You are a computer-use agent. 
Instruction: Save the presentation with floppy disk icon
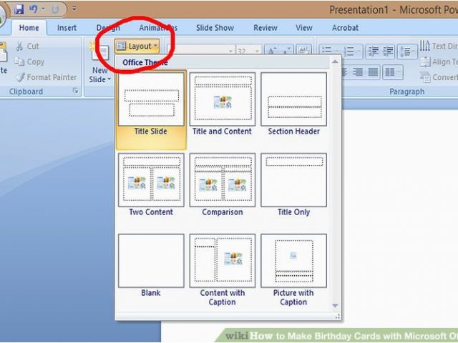tap(19, 9)
